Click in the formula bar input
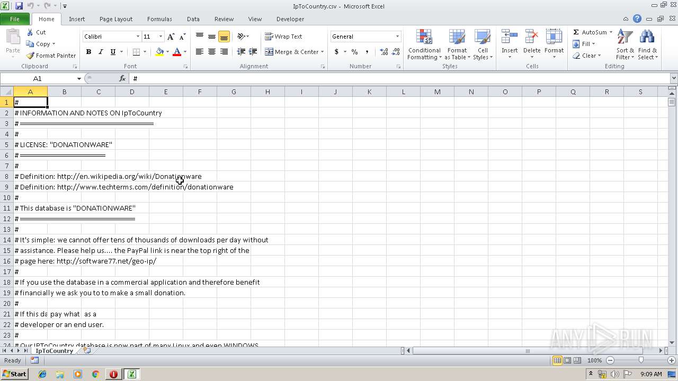Viewport: 678px width, 381px height. pos(400,78)
